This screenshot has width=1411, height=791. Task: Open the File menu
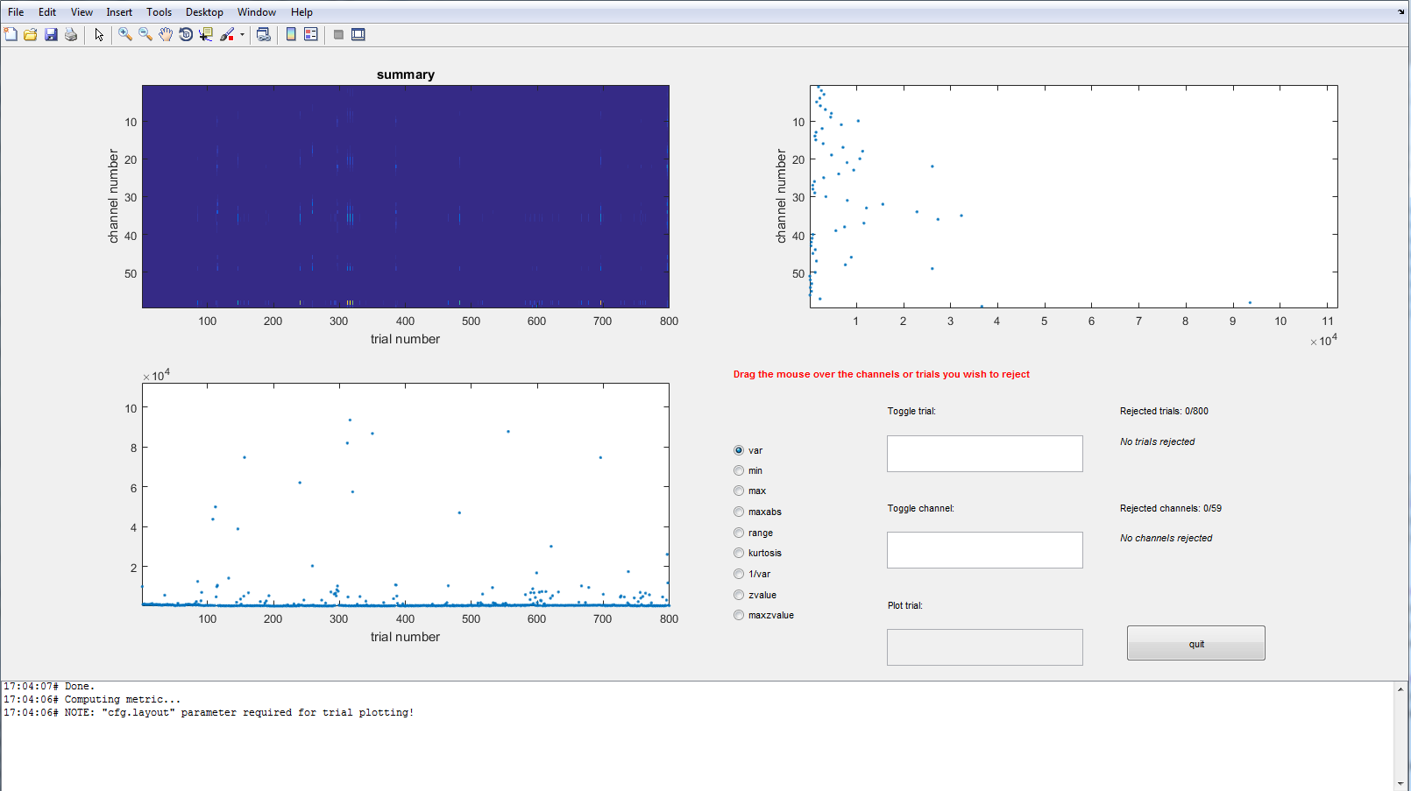pos(16,12)
